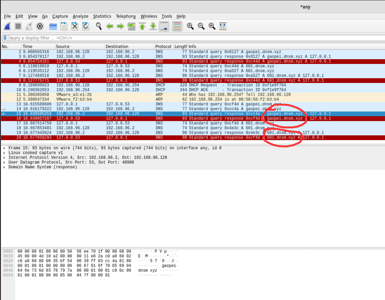Select packet 13 query 0xcf4d row

coord(193,104)
